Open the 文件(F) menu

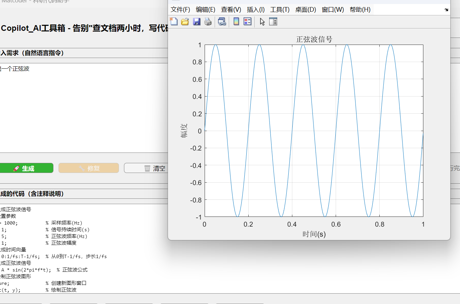[x=180, y=9]
